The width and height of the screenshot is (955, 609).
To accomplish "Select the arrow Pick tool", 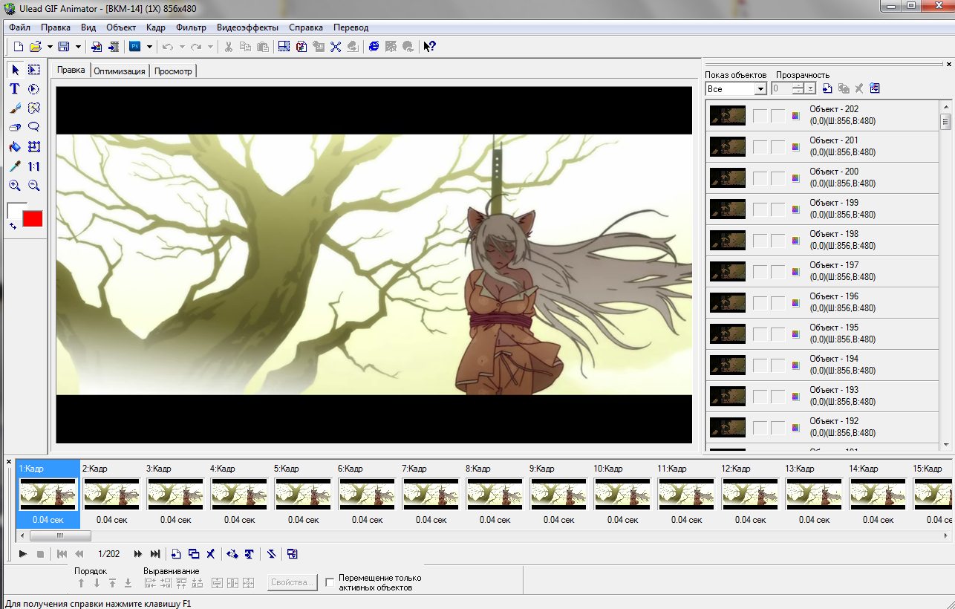I will tap(15, 70).
